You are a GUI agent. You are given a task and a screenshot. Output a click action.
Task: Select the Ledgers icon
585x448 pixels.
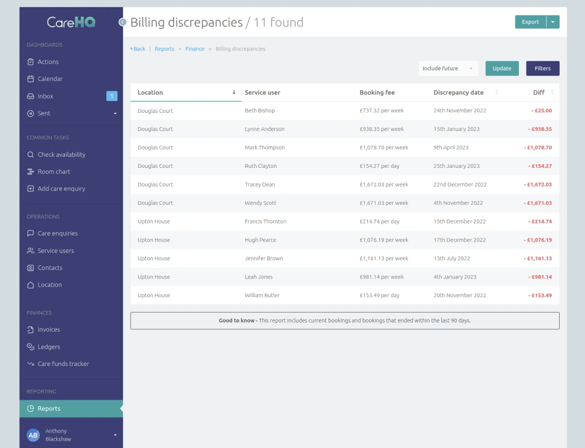pos(31,346)
